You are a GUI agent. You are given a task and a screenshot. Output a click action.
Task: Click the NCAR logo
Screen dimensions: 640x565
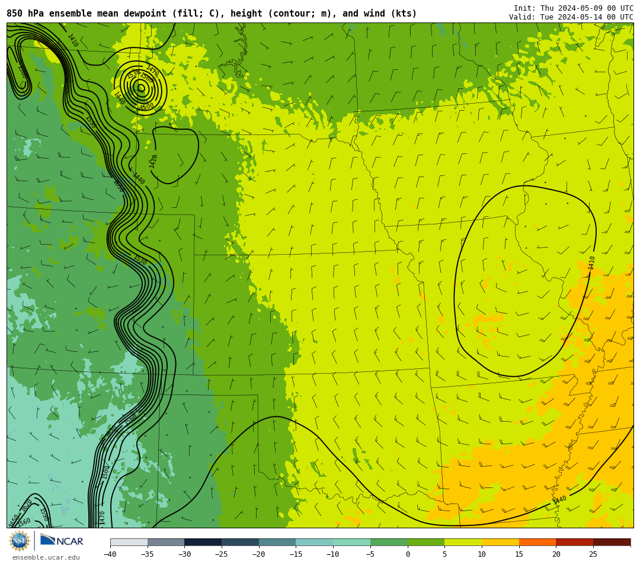pyautogui.click(x=62, y=541)
